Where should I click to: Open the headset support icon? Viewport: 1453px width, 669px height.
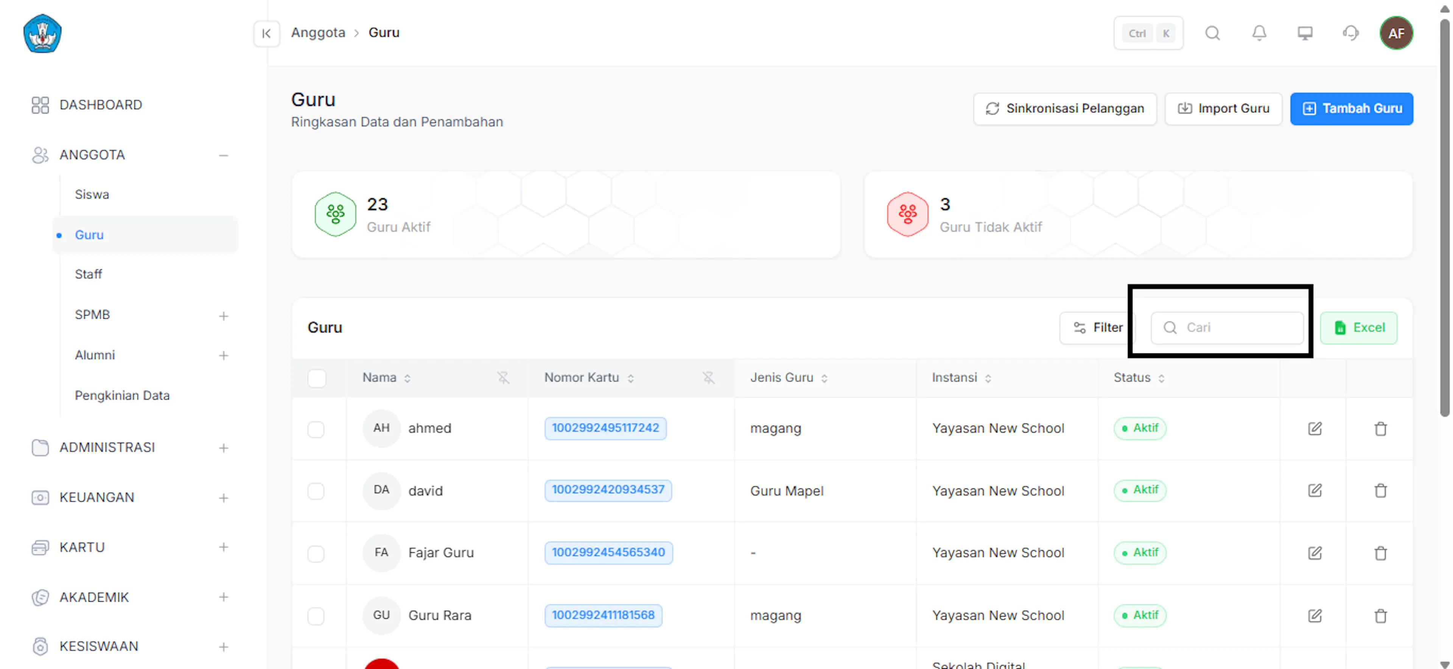(1350, 33)
